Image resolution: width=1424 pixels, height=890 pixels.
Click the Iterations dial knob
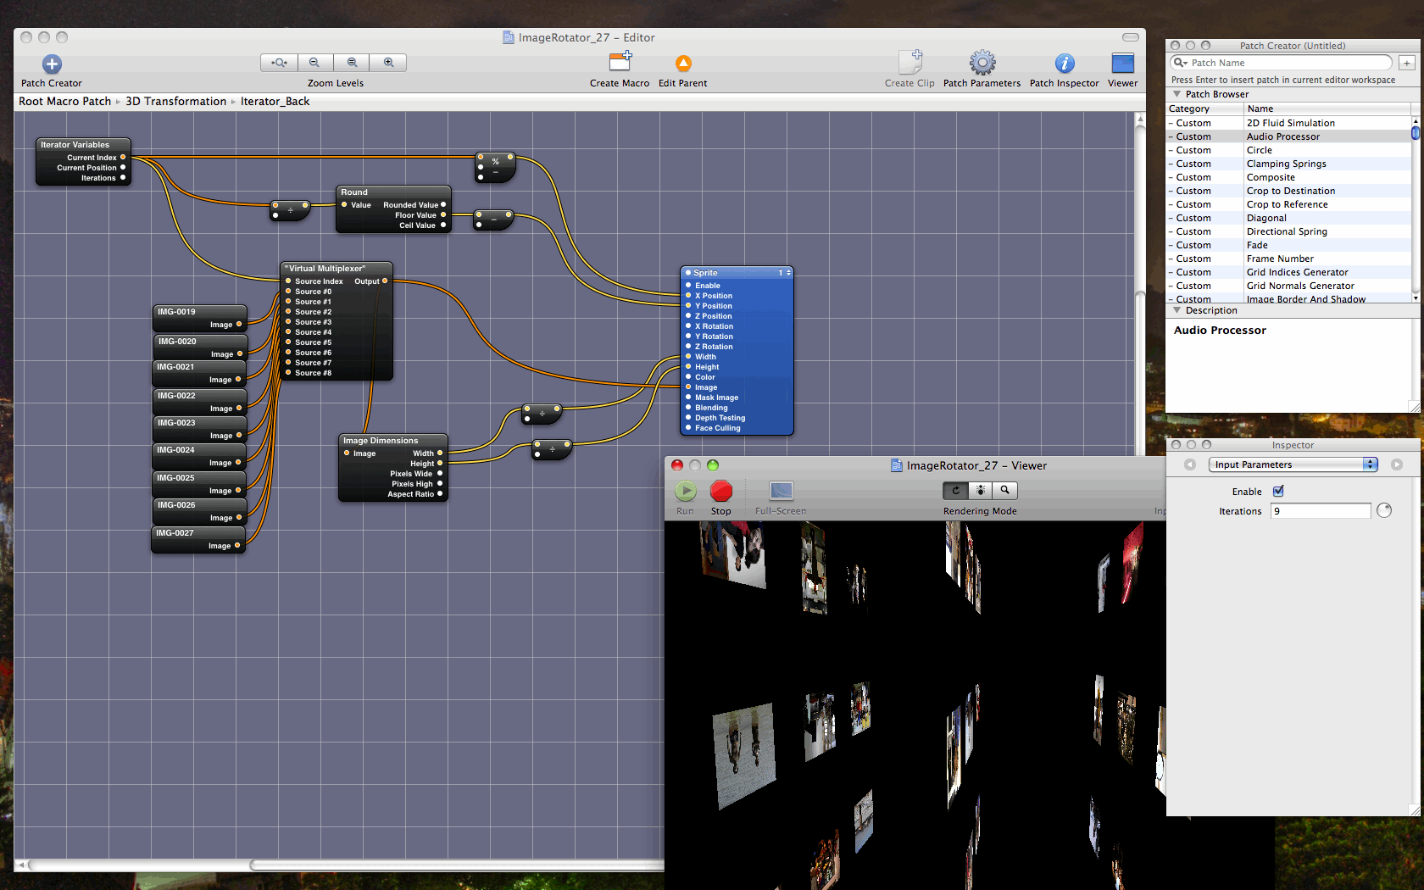1384,510
